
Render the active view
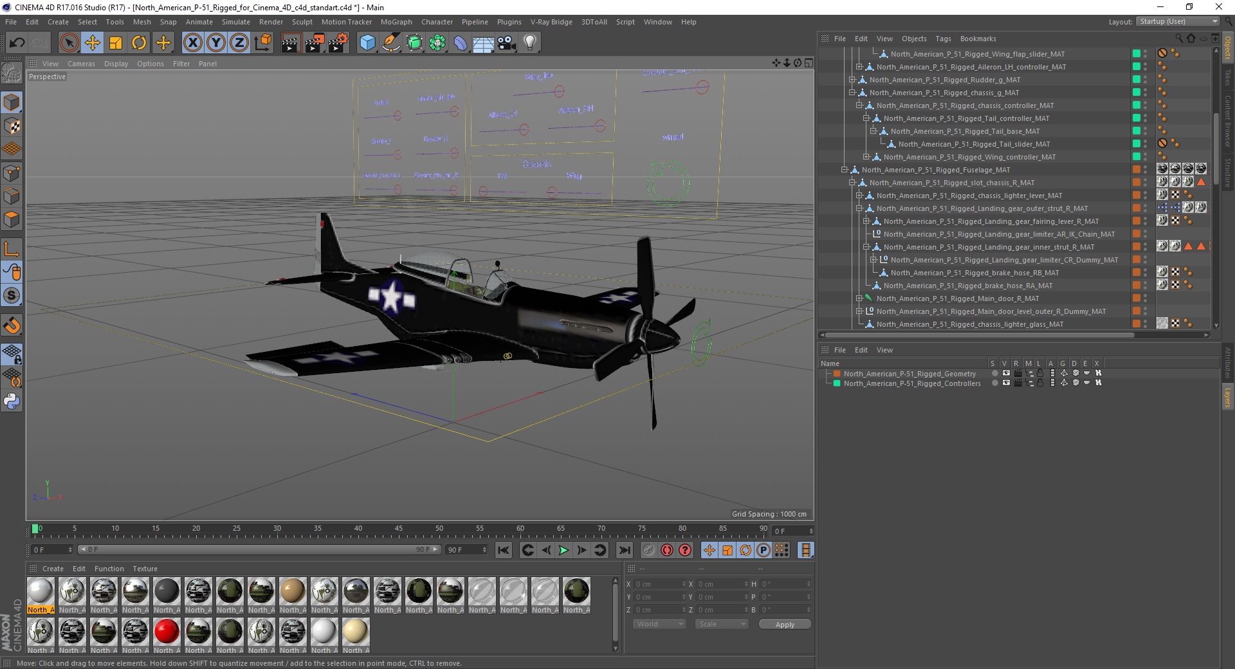coord(291,43)
